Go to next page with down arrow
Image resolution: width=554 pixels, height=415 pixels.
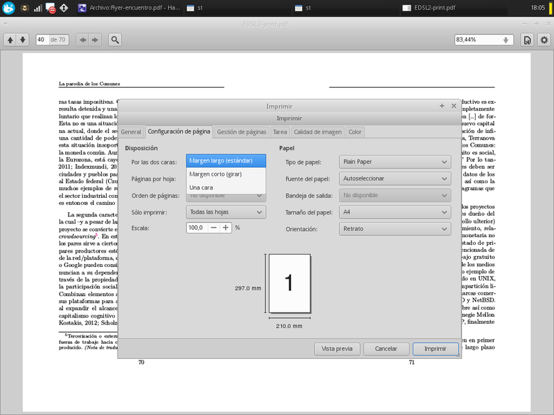23,40
